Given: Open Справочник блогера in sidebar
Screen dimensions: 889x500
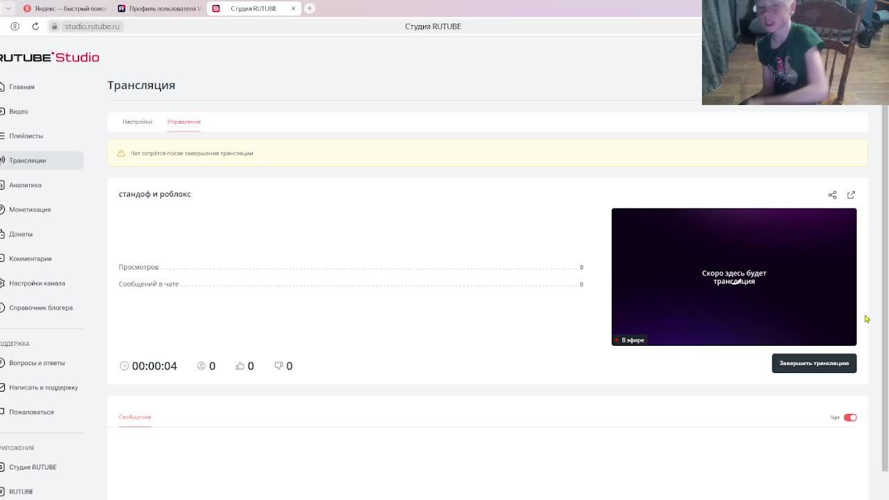Looking at the screenshot, I should [x=41, y=308].
